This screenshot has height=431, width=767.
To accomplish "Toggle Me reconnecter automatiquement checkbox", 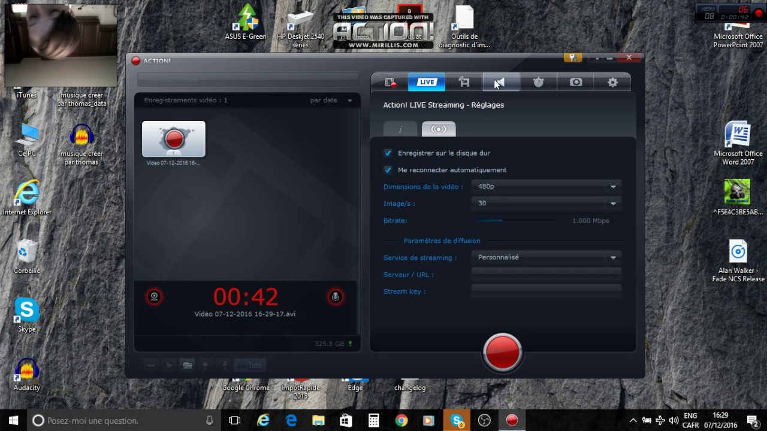I will point(388,170).
